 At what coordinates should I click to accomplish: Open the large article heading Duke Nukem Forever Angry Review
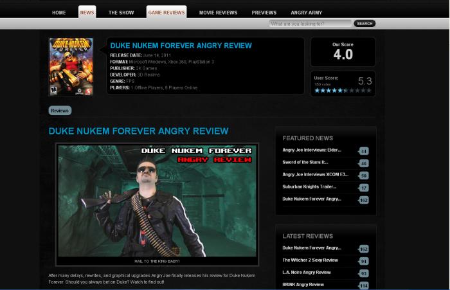(139, 131)
